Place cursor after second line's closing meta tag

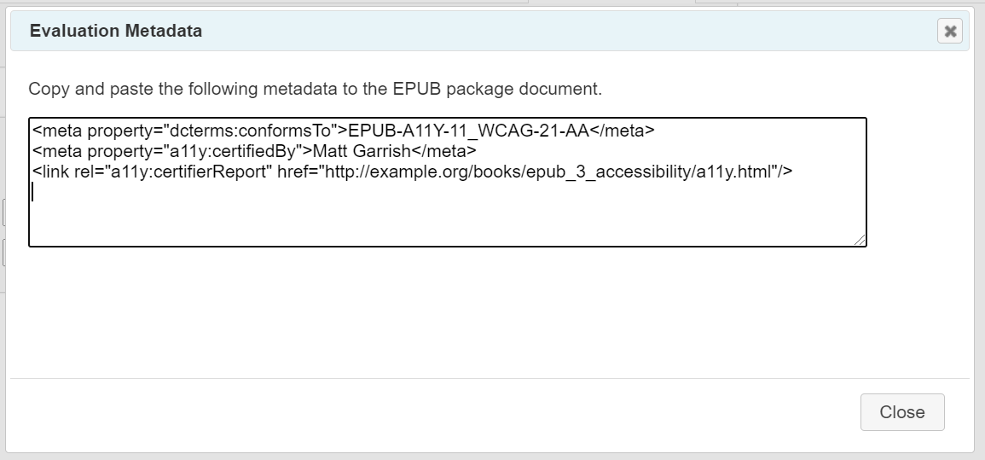(x=477, y=151)
